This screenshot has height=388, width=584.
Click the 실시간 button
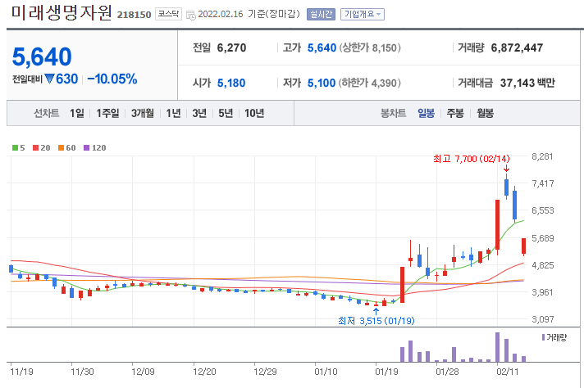tap(321, 15)
